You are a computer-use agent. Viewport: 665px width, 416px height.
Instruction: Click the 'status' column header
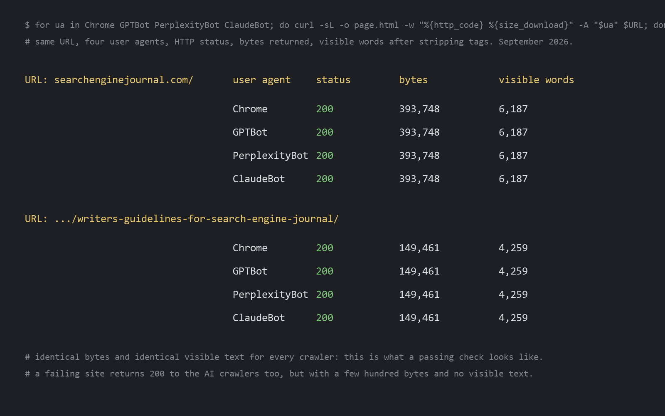click(333, 80)
